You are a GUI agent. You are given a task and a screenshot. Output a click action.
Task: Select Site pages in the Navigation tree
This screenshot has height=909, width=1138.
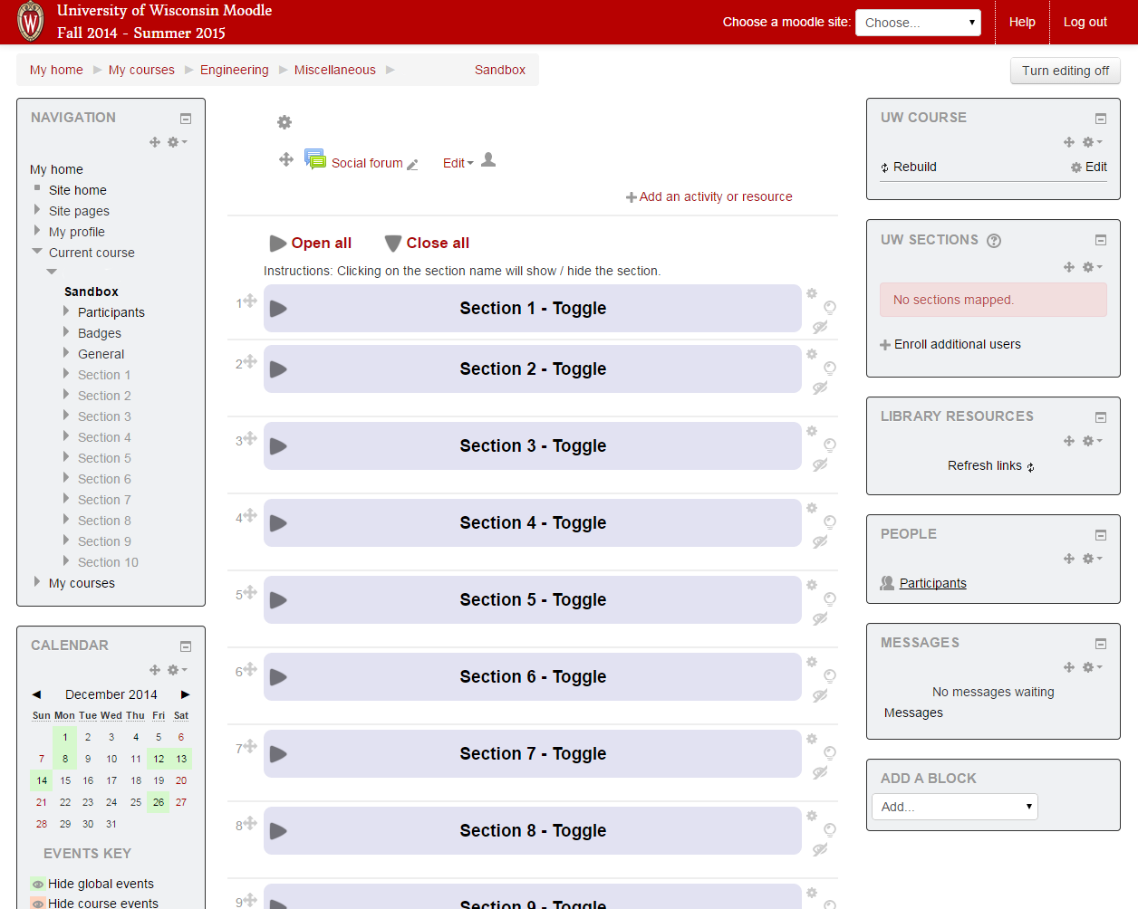pos(79,211)
